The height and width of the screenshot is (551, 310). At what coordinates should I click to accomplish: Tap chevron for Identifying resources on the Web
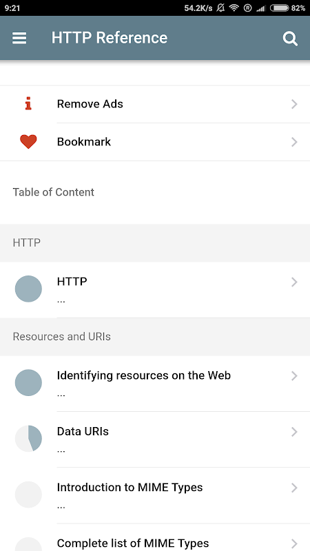pyautogui.click(x=295, y=376)
